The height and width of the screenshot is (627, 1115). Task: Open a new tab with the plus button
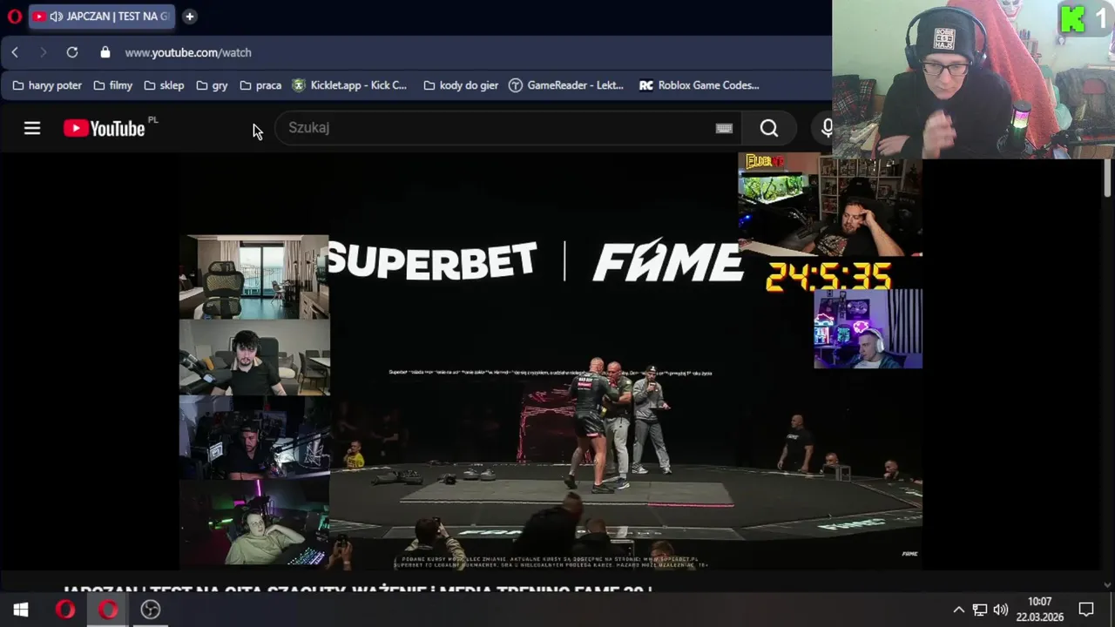tap(189, 17)
